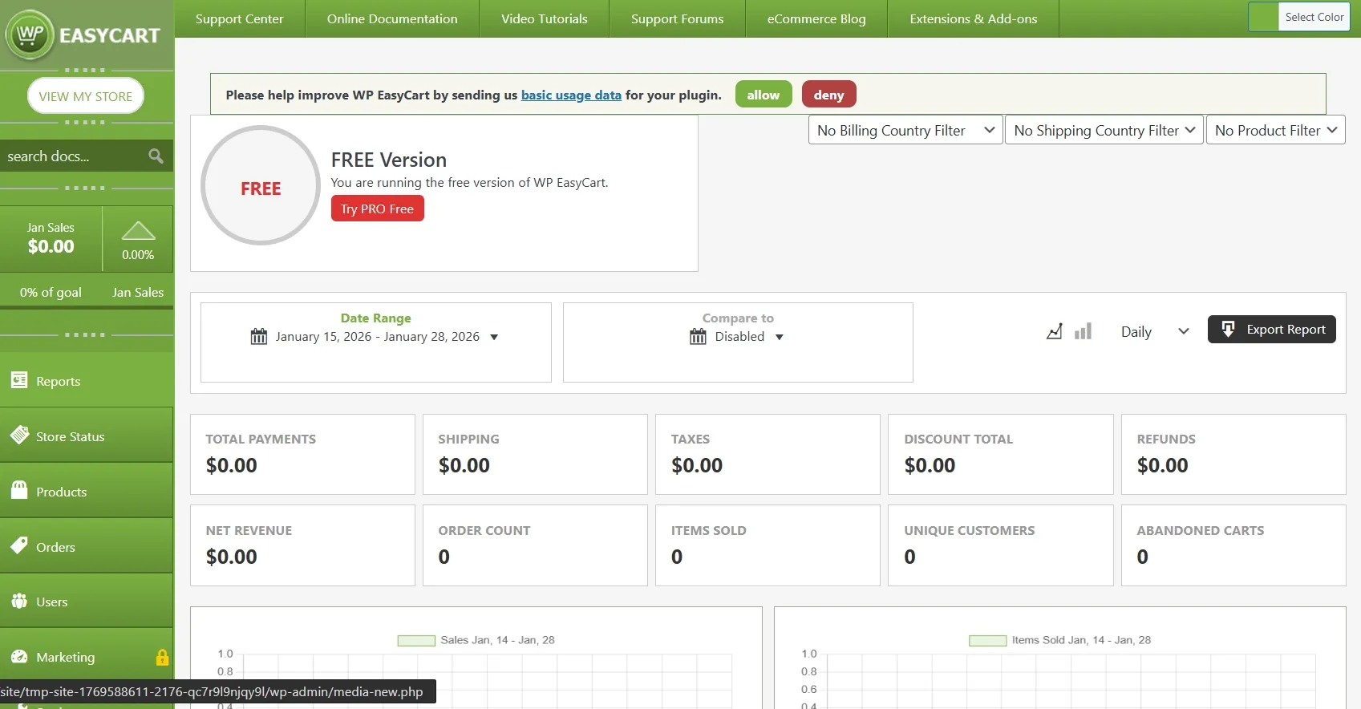1361x709 pixels.
Task: Click the Store Status tag icon
Action: [x=19, y=436]
